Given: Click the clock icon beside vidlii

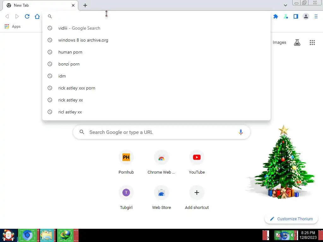Looking at the screenshot, I should pyautogui.click(x=50, y=28).
